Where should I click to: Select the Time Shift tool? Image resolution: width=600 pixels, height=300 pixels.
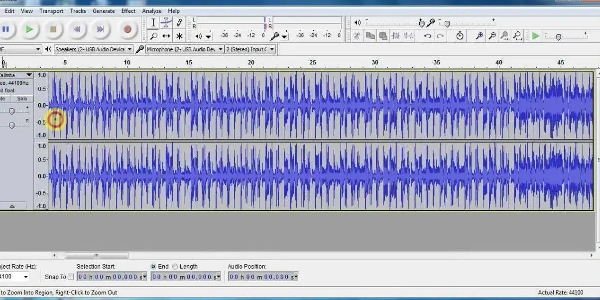point(166,36)
